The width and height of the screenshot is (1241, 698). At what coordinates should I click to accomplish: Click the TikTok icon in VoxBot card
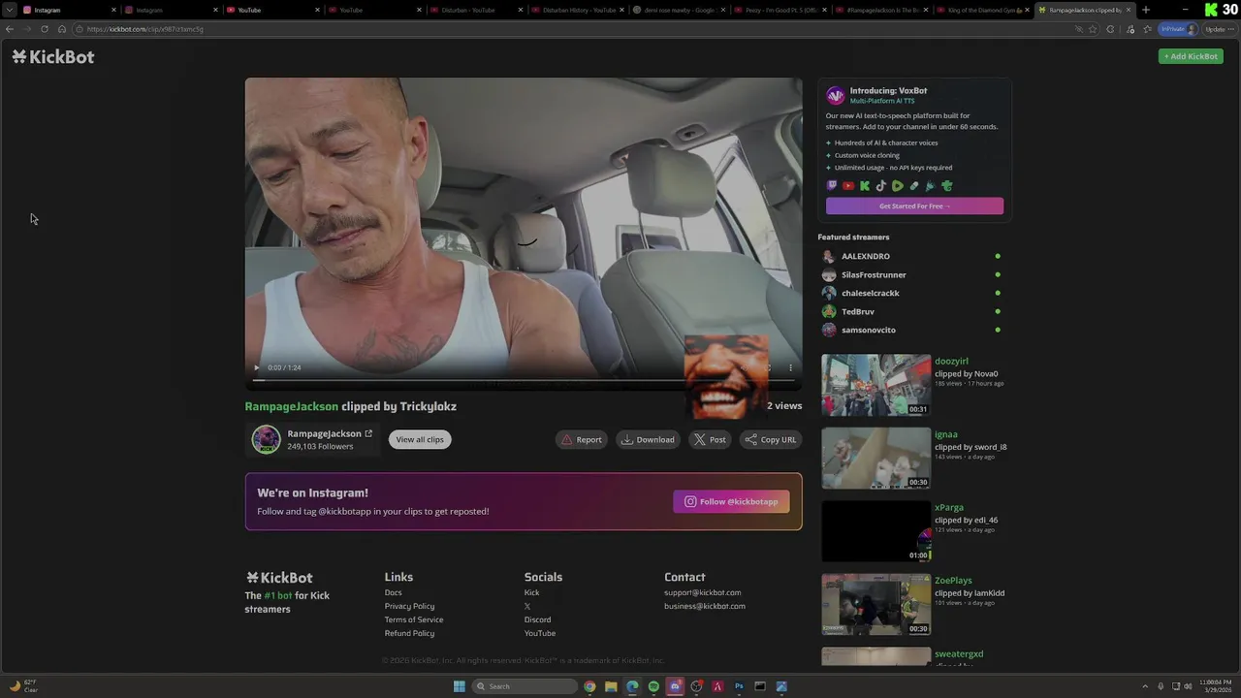[881, 186]
